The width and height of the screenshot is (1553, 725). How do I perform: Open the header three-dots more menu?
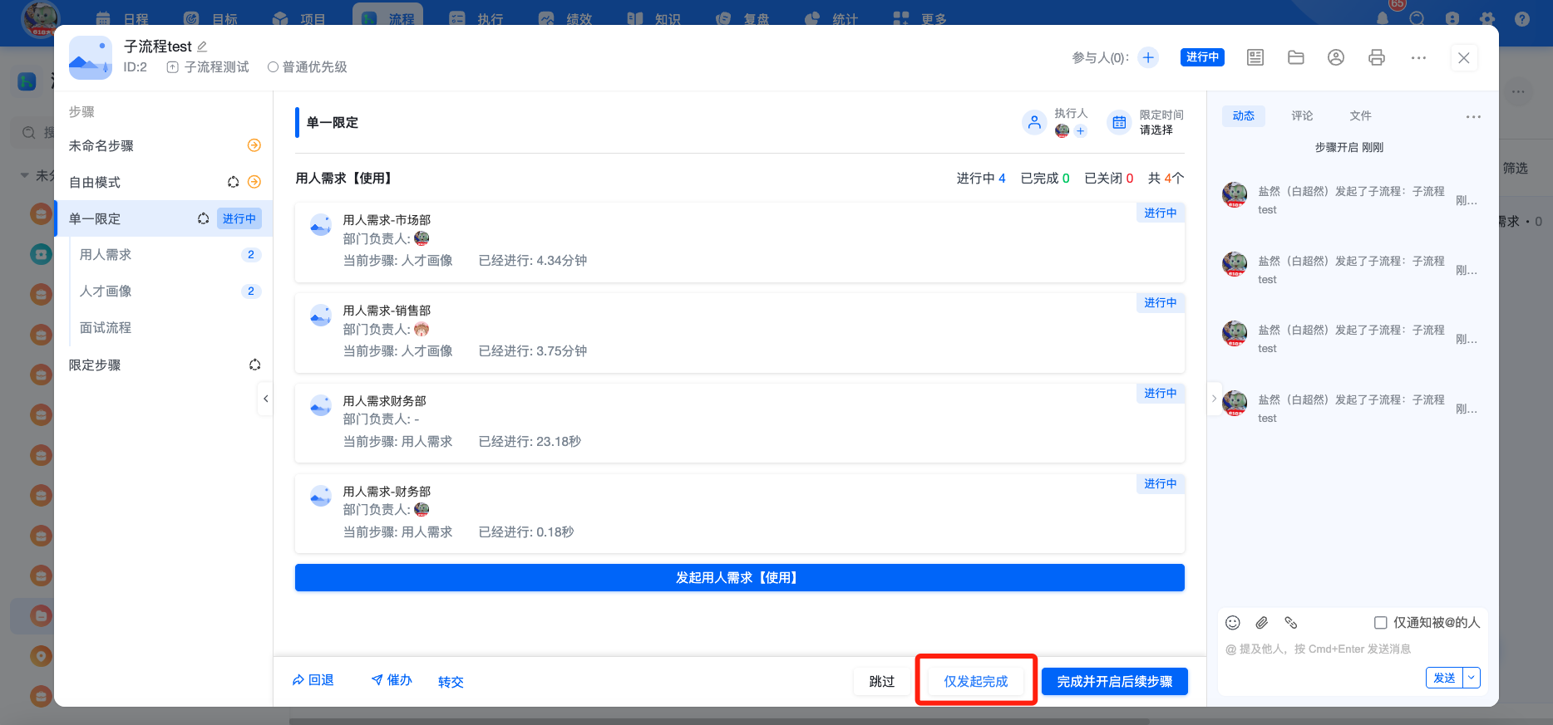[x=1418, y=57]
